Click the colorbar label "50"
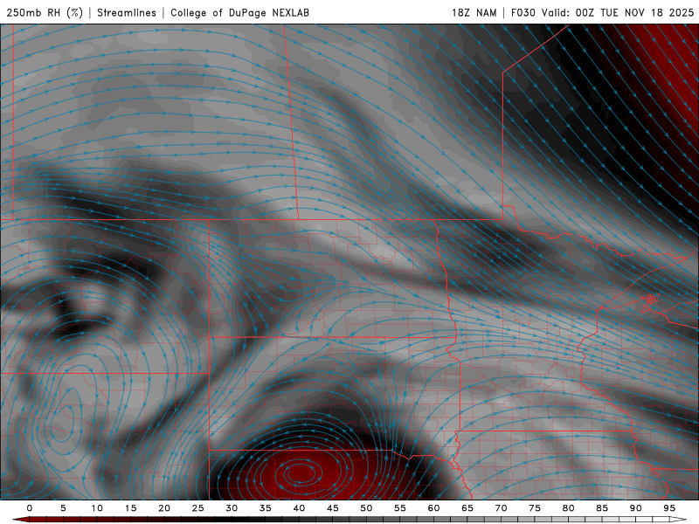This screenshot has height=524, width=699. (x=366, y=508)
